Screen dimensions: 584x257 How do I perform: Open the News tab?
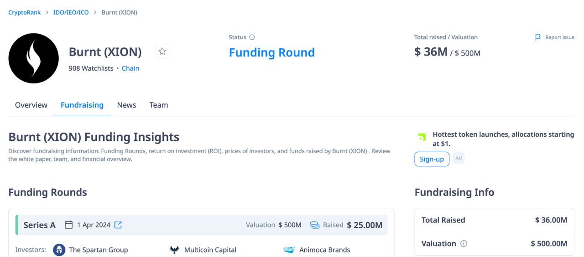pyautogui.click(x=126, y=105)
